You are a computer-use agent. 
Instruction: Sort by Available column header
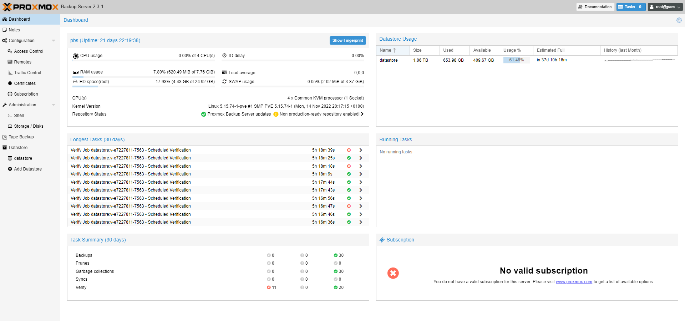click(484, 50)
